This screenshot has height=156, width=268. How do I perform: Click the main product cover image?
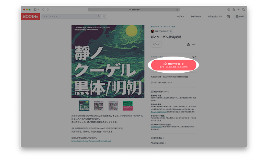pos(108,61)
